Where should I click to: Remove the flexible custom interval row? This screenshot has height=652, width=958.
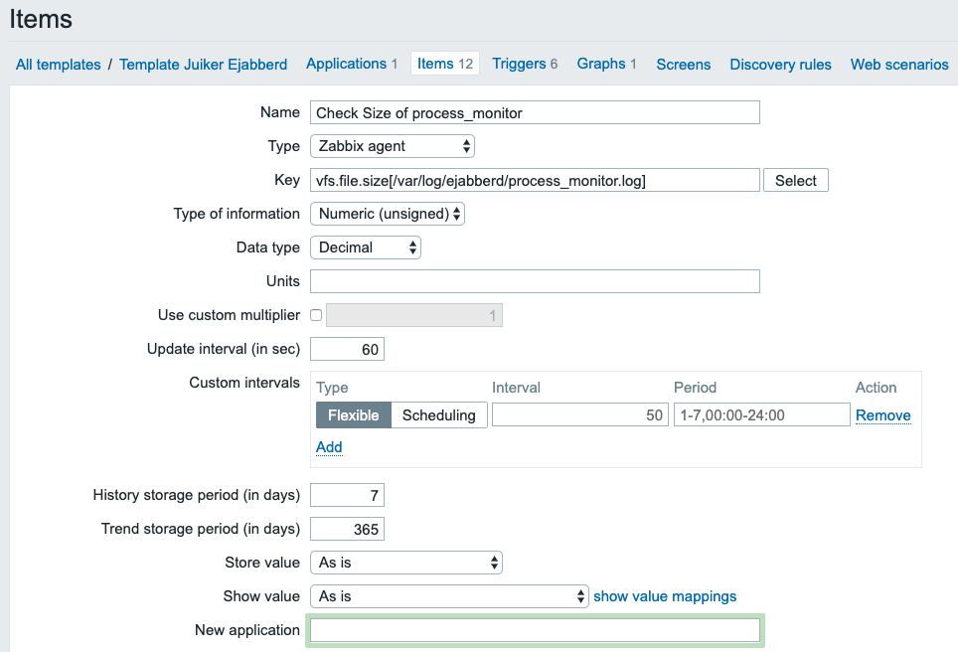pyautogui.click(x=882, y=415)
